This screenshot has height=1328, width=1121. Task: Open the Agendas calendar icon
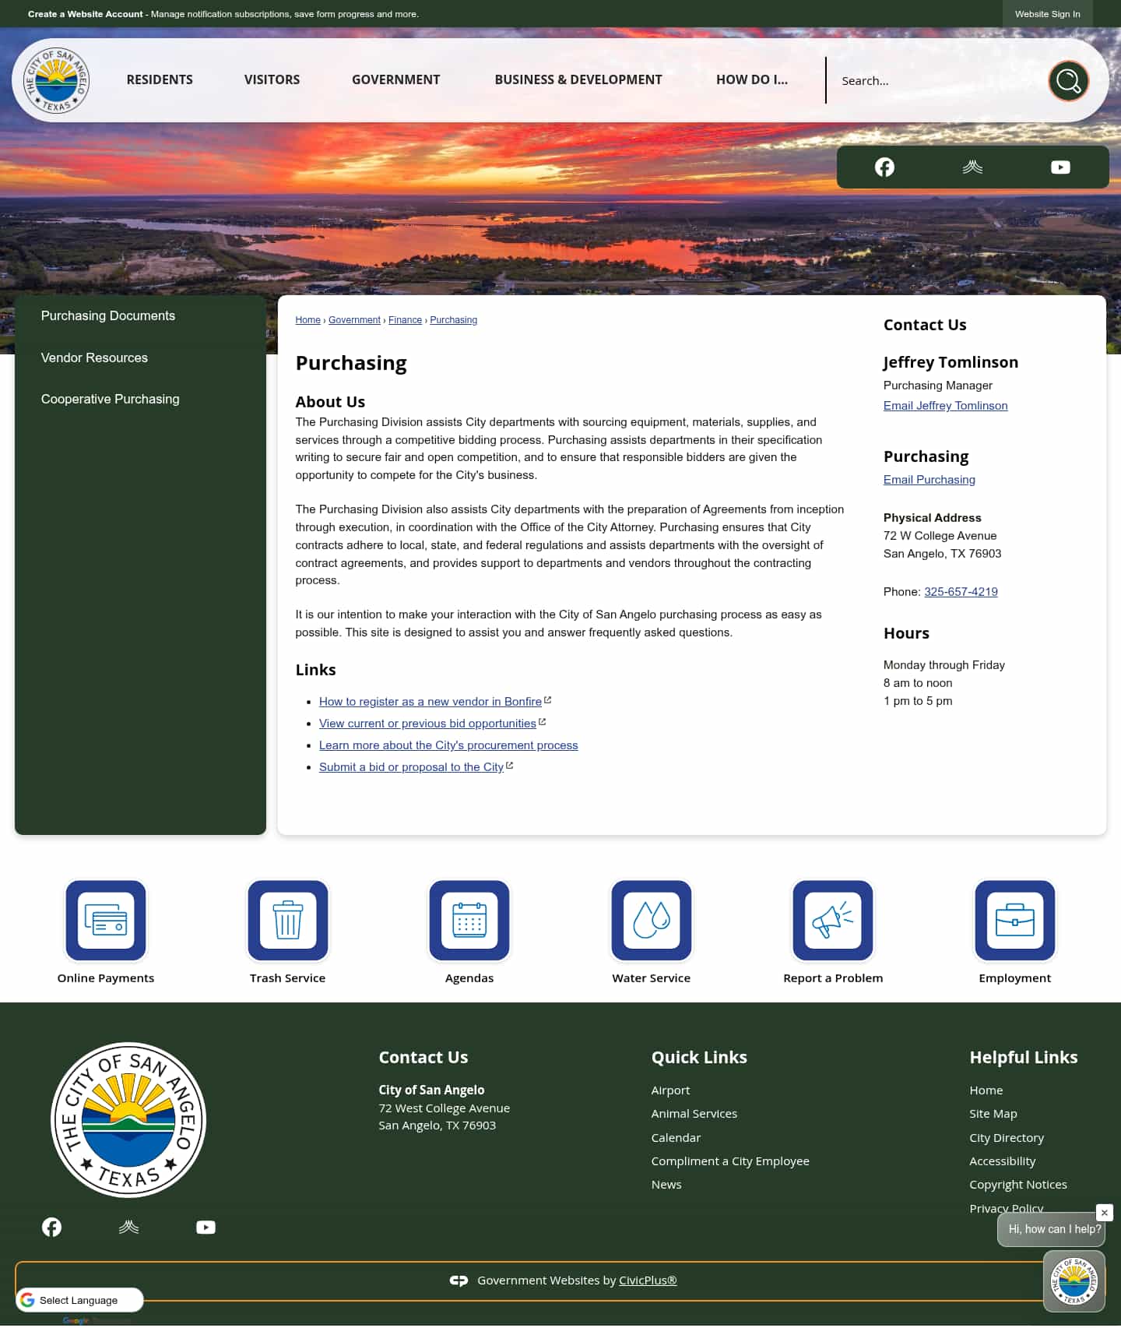coord(469,920)
